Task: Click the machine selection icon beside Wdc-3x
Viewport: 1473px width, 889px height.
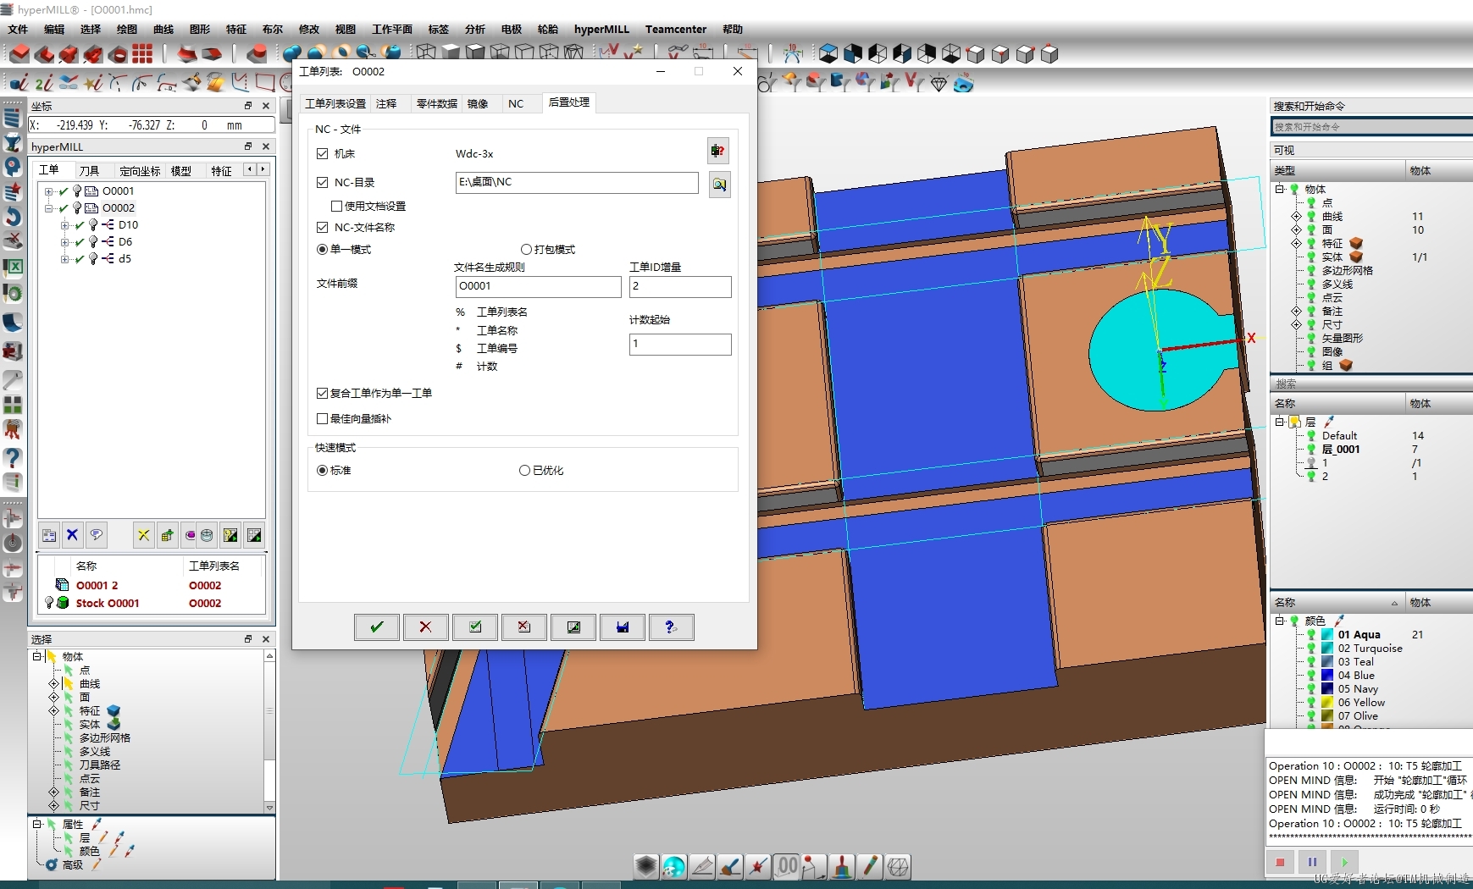Action: 718,152
